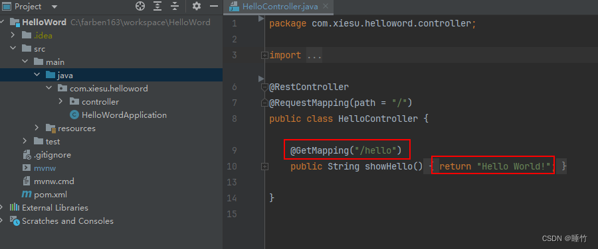Toggle fold at @RestController line
Viewport: 598px width, 249px height.
point(264,87)
